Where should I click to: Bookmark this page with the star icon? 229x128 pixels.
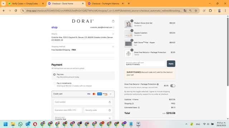tap(196, 11)
